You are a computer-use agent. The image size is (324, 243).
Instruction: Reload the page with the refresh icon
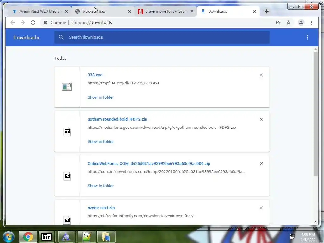(x=33, y=22)
